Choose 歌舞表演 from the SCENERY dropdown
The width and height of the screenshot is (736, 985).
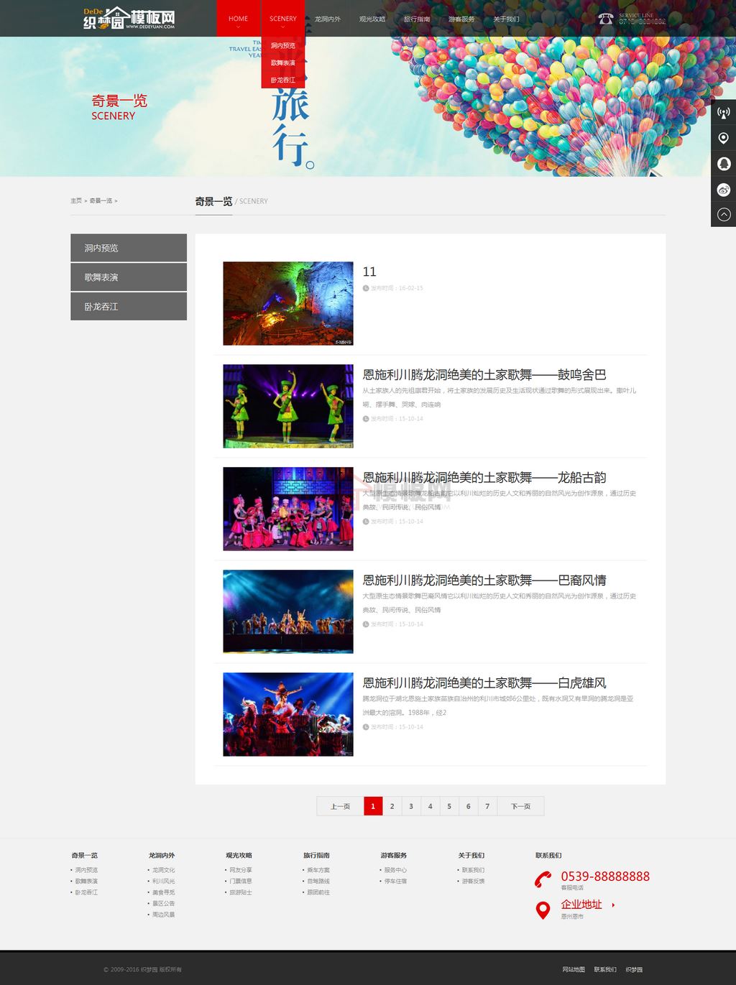282,63
